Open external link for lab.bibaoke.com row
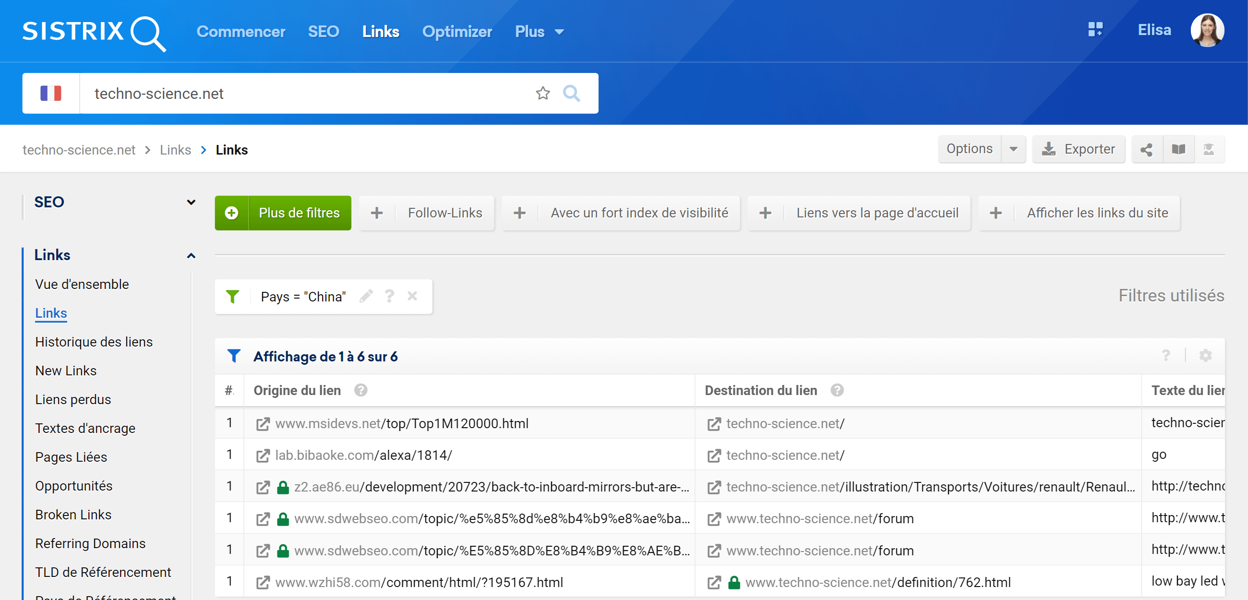 [263, 456]
